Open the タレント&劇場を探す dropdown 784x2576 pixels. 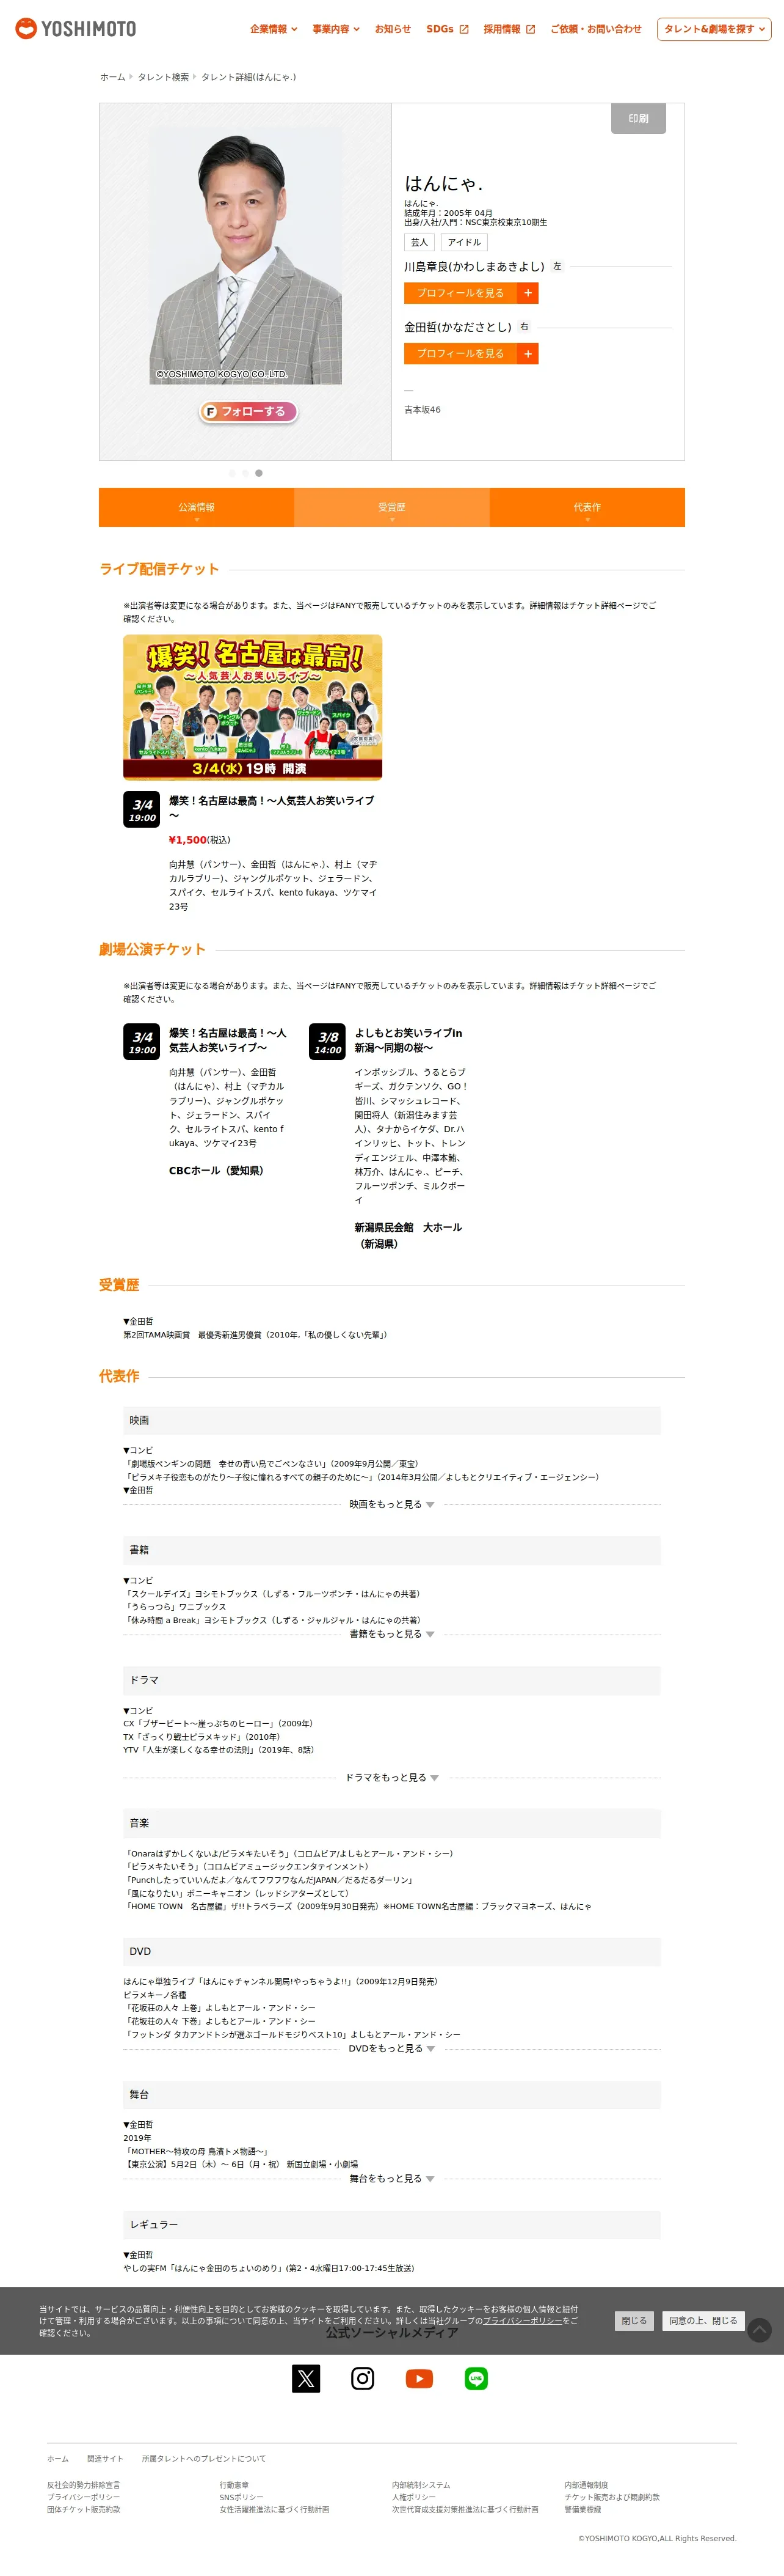[x=714, y=29]
